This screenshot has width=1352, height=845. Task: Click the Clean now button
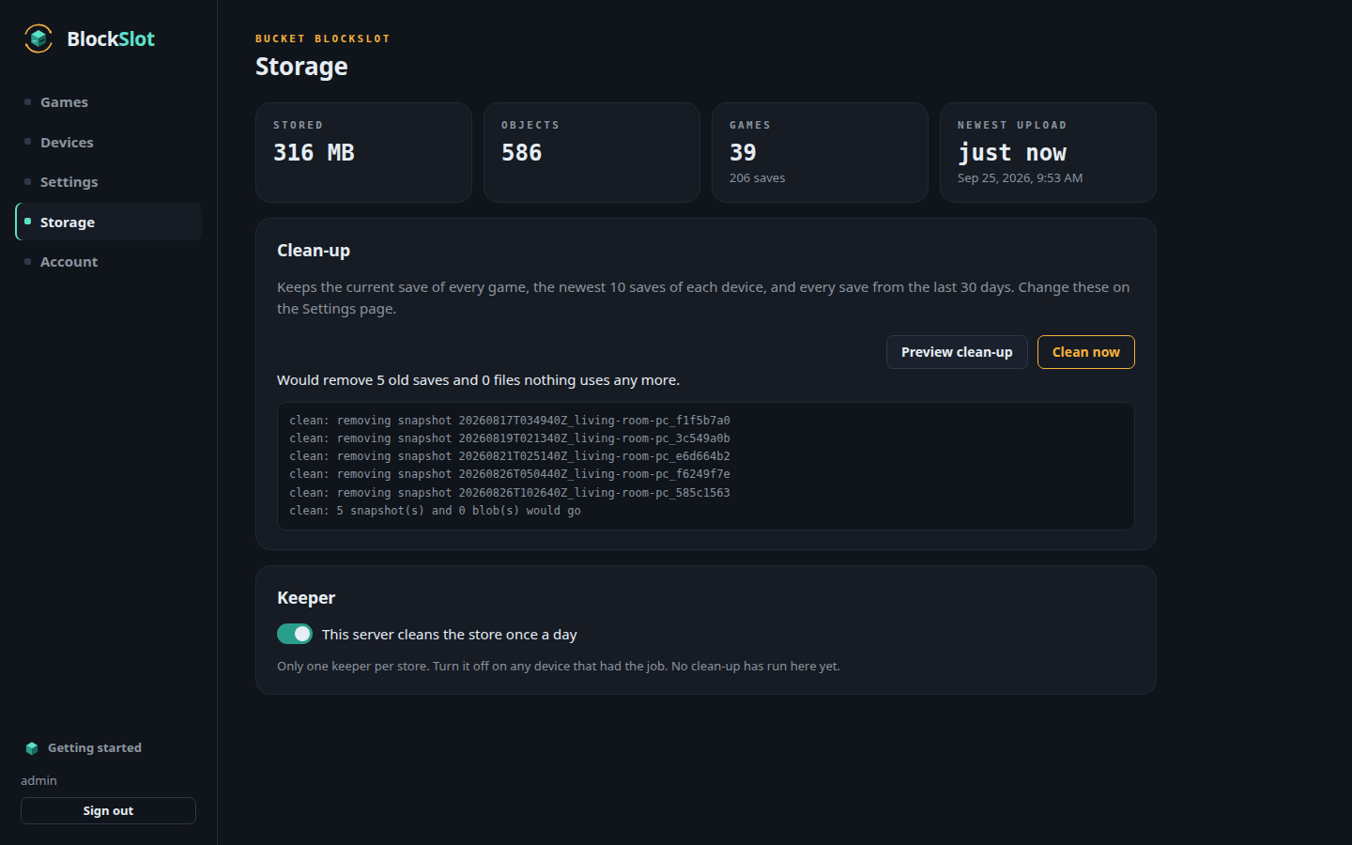point(1085,352)
